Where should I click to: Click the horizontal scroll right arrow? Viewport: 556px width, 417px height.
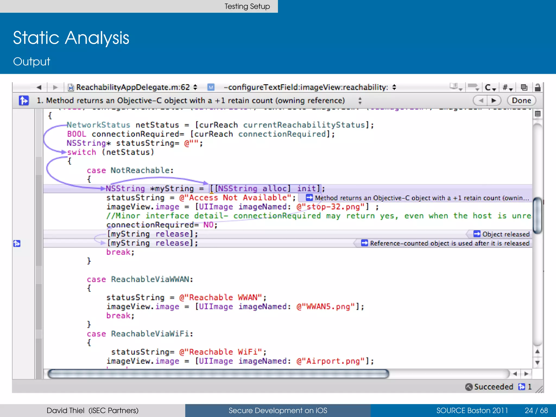526,374
